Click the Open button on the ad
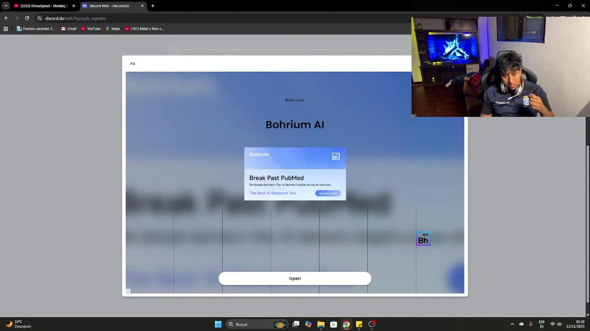Viewport: 590px width, 331px height. (295, 278)
